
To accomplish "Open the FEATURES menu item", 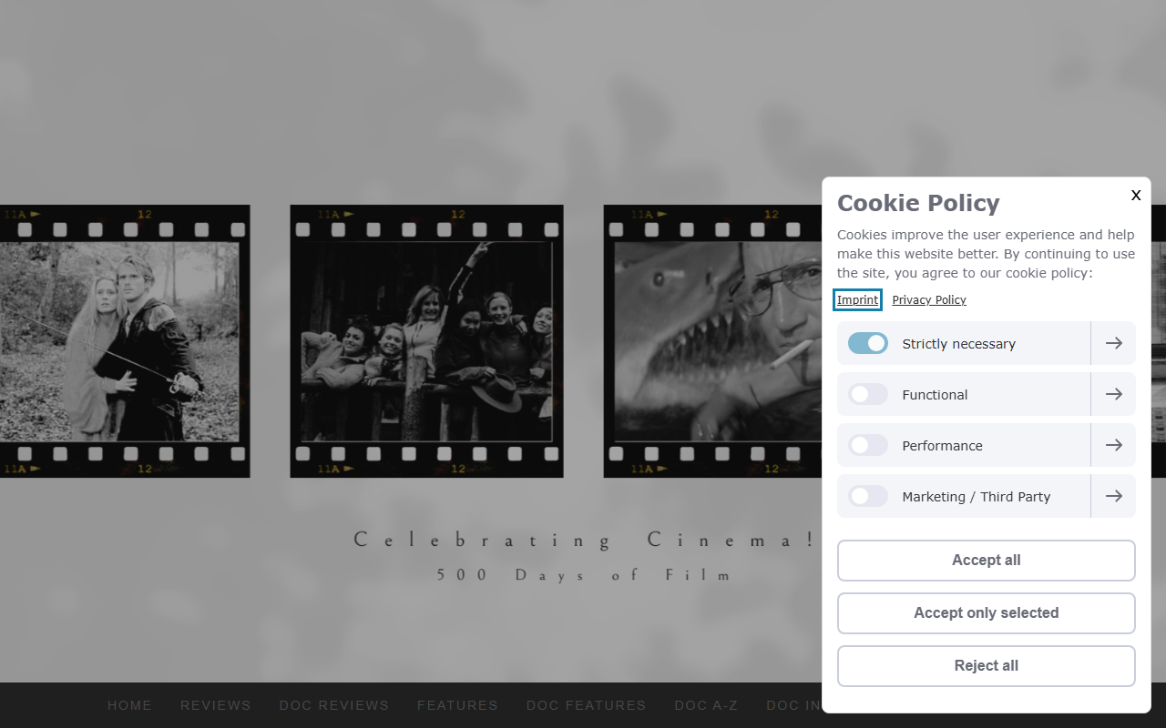I will coord(457,705).
